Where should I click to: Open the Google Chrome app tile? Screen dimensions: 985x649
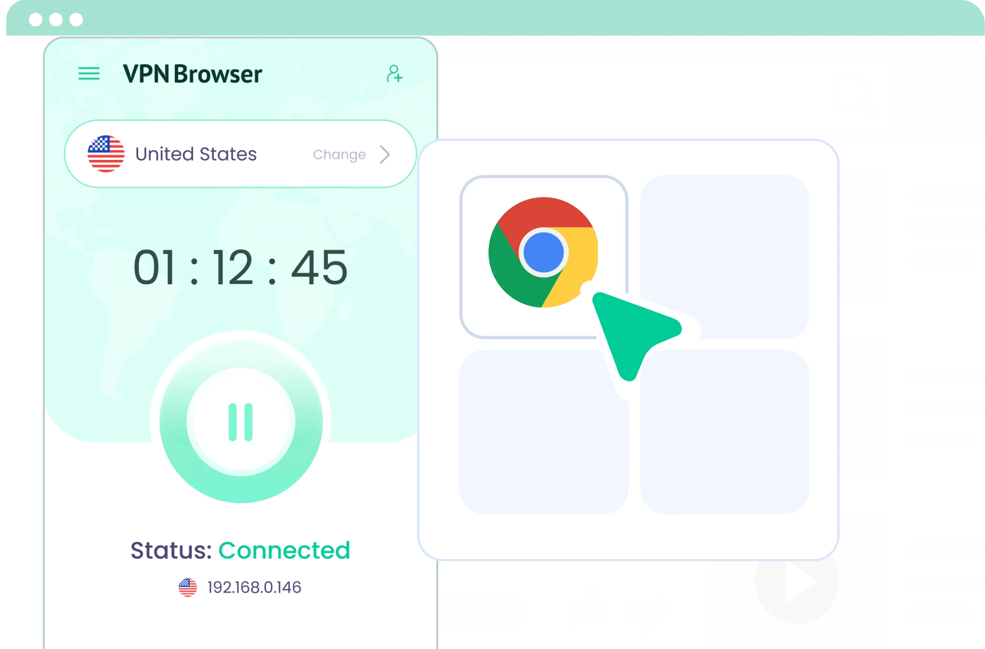click(x=544, y=256)
